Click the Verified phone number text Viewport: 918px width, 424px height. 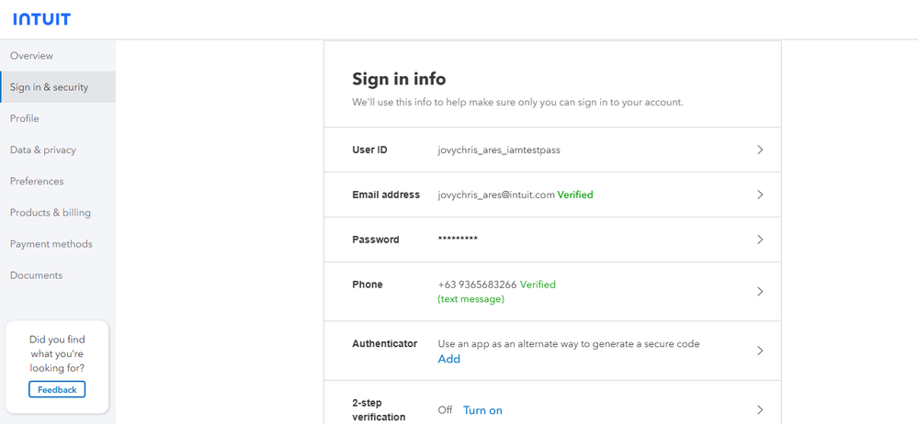point(477,285)
